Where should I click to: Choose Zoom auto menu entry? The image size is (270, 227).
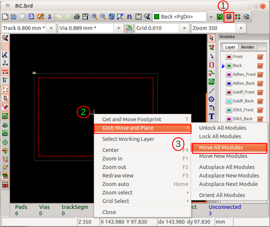pyautogui.click(x=143, y=184)
